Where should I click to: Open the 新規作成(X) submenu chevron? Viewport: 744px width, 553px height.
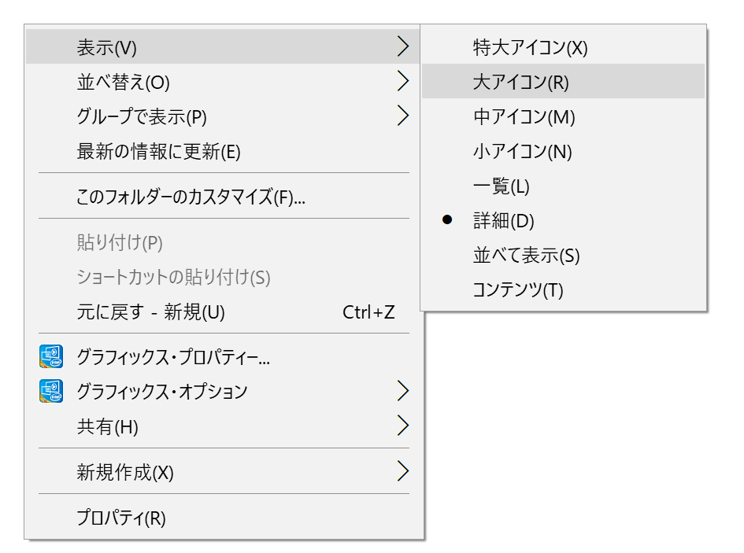(x=403, y=471)
